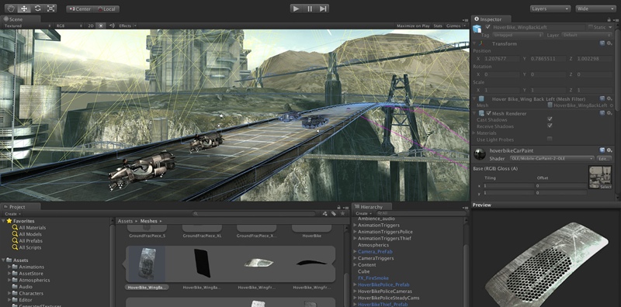Expand the Animations folder in Assets
The height and width of the screenshot is (307, 621).
pyautogui.click(x=9, y=267)
